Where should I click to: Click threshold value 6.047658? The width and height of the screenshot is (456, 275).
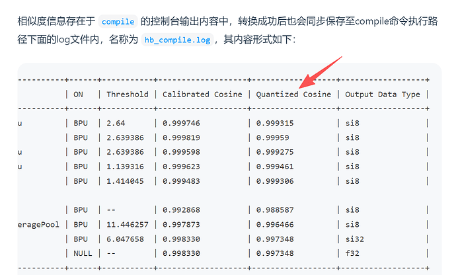(125, 239)
